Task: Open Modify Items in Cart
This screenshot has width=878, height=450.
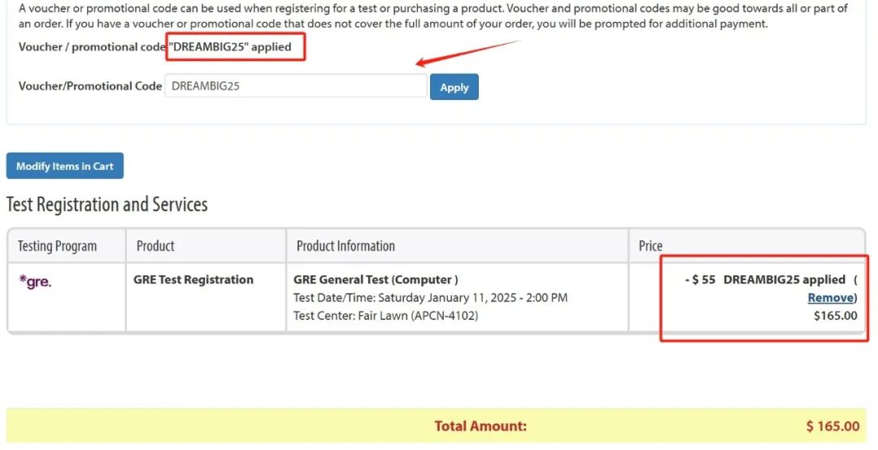Action: tap(65, 166)
